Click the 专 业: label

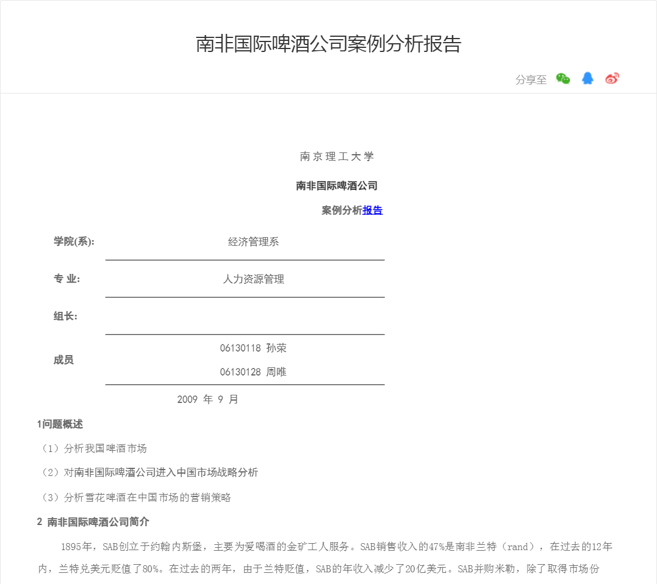point(67,279)
